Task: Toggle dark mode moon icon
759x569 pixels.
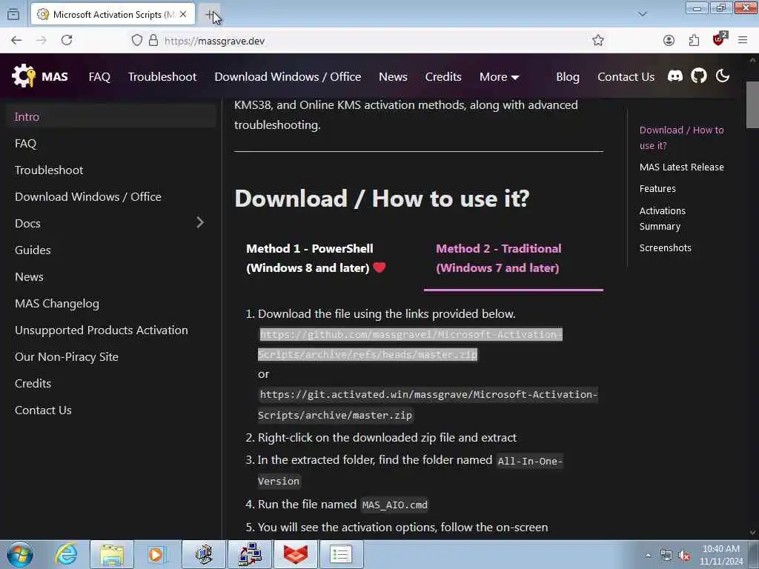Action: tap(722, 76)
